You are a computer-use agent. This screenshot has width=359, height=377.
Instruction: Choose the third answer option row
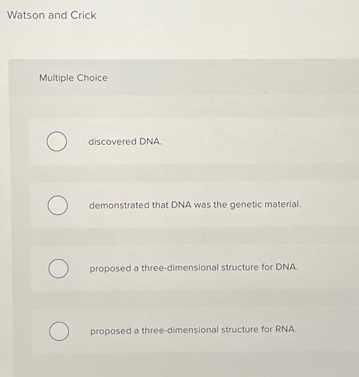(171, 269)
